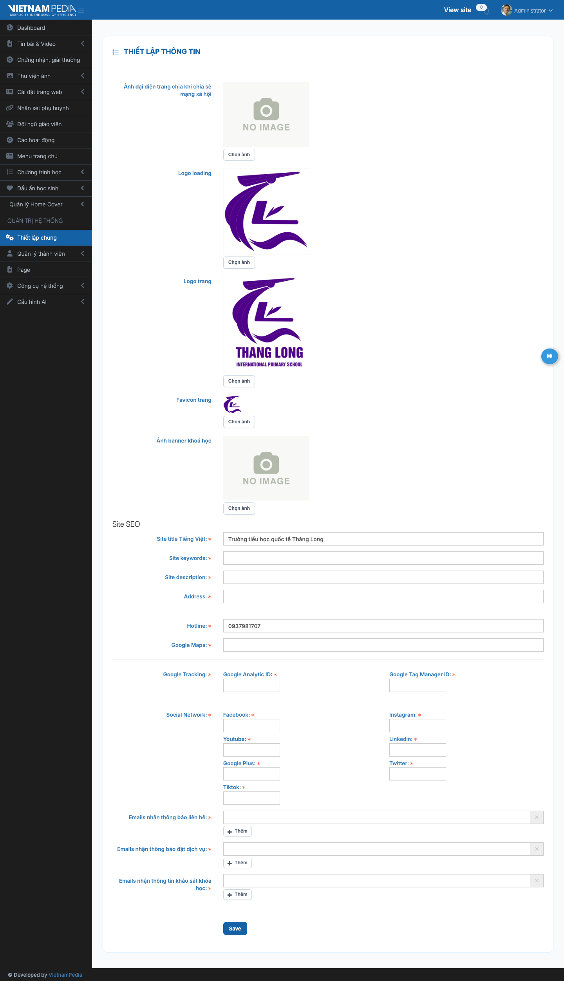The height and width of the screenshot is (981, 564).
Task: Focus the Hotline input field
Action: (383, 626)
